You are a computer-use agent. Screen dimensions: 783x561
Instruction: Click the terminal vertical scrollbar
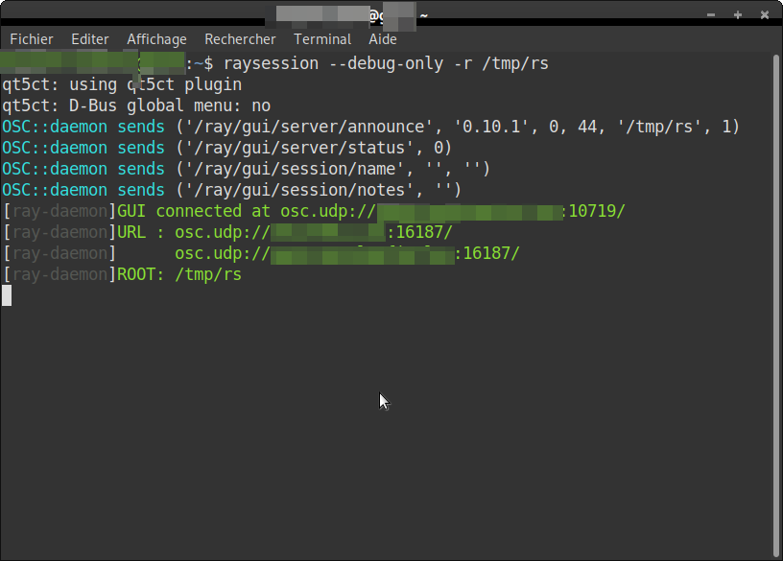pos(775,288)
